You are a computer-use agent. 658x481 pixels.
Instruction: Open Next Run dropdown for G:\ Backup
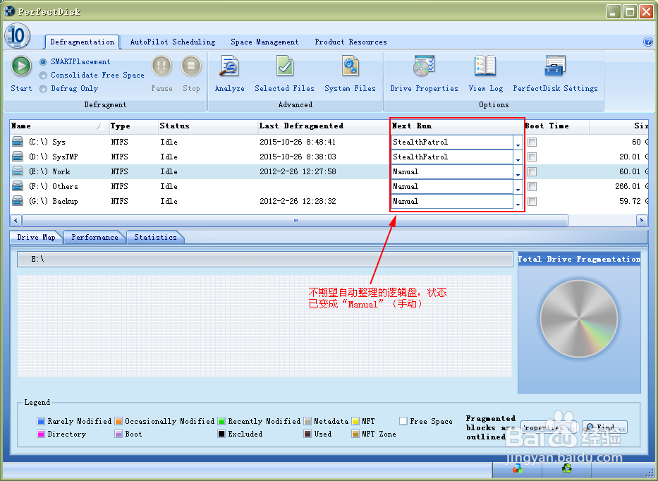pyautogui.click(x=518, y=202)
